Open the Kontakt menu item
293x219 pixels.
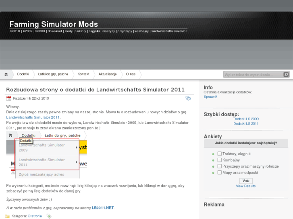point(83,74)
